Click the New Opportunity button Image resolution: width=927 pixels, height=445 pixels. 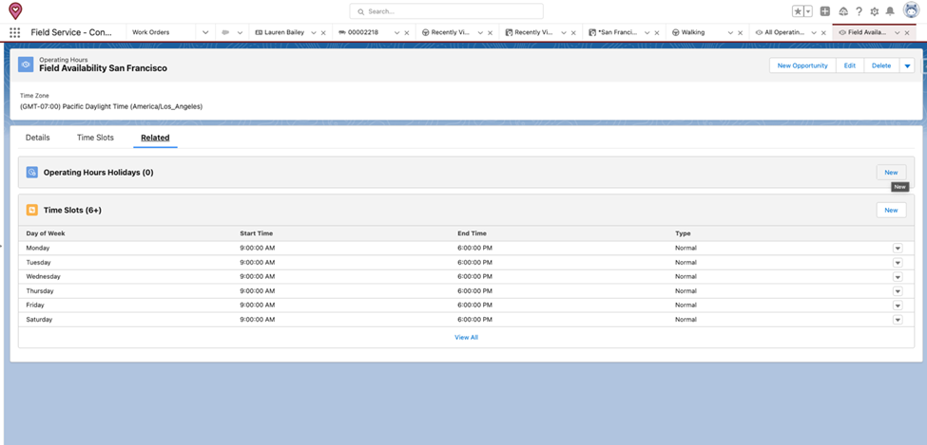pyautogui.click(x=802, y=65)
